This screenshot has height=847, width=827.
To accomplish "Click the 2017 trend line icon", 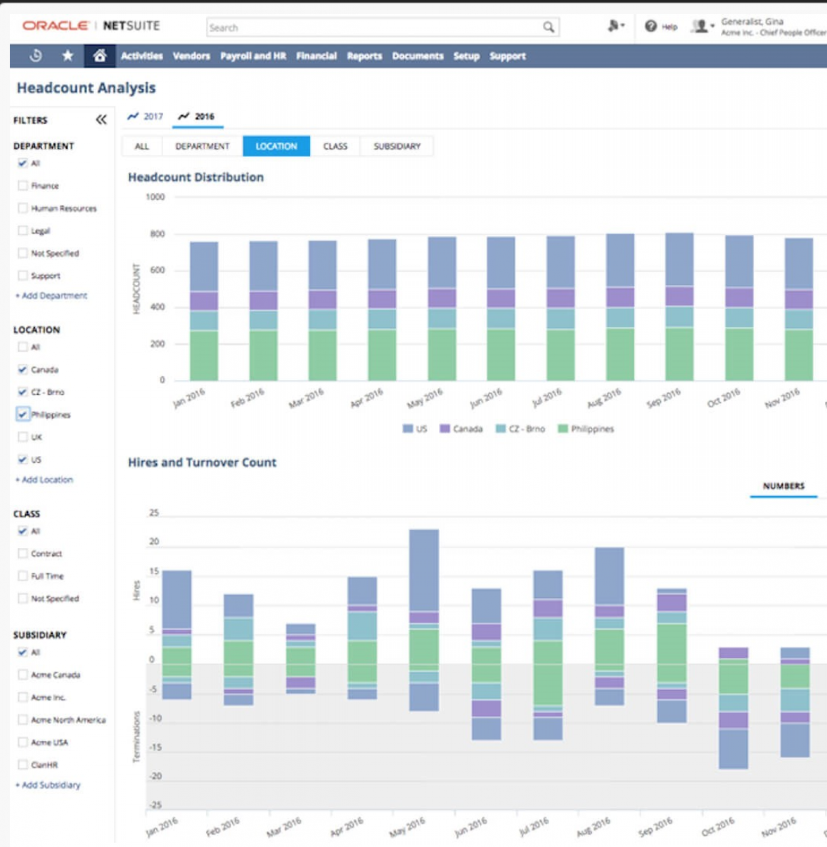I will [x=133, y=116].
